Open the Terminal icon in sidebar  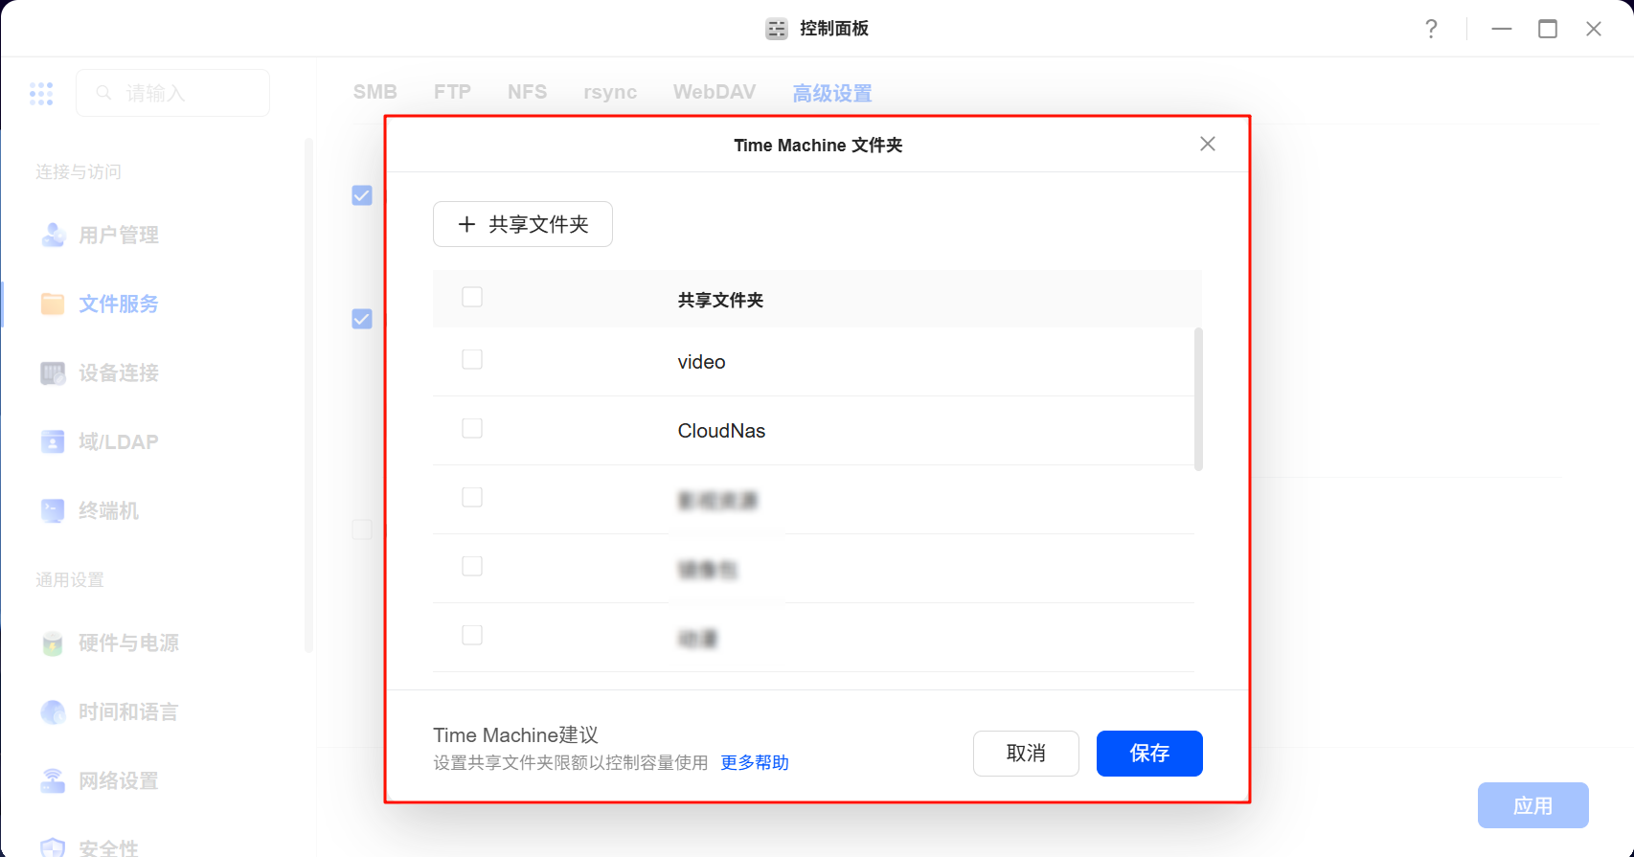[x=53, y=510]
